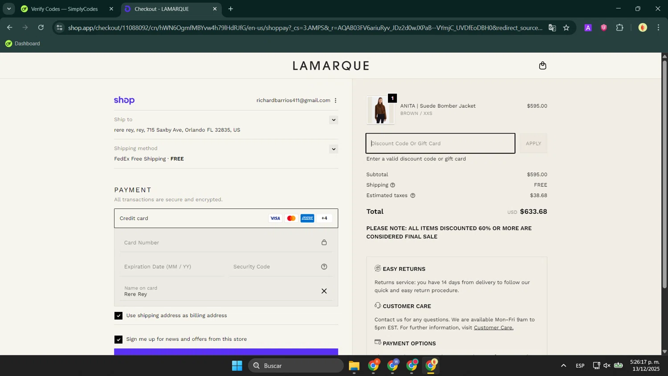Open the Customer Care link
The height and width of the screenshot is (376, 668).
(493, 328)
